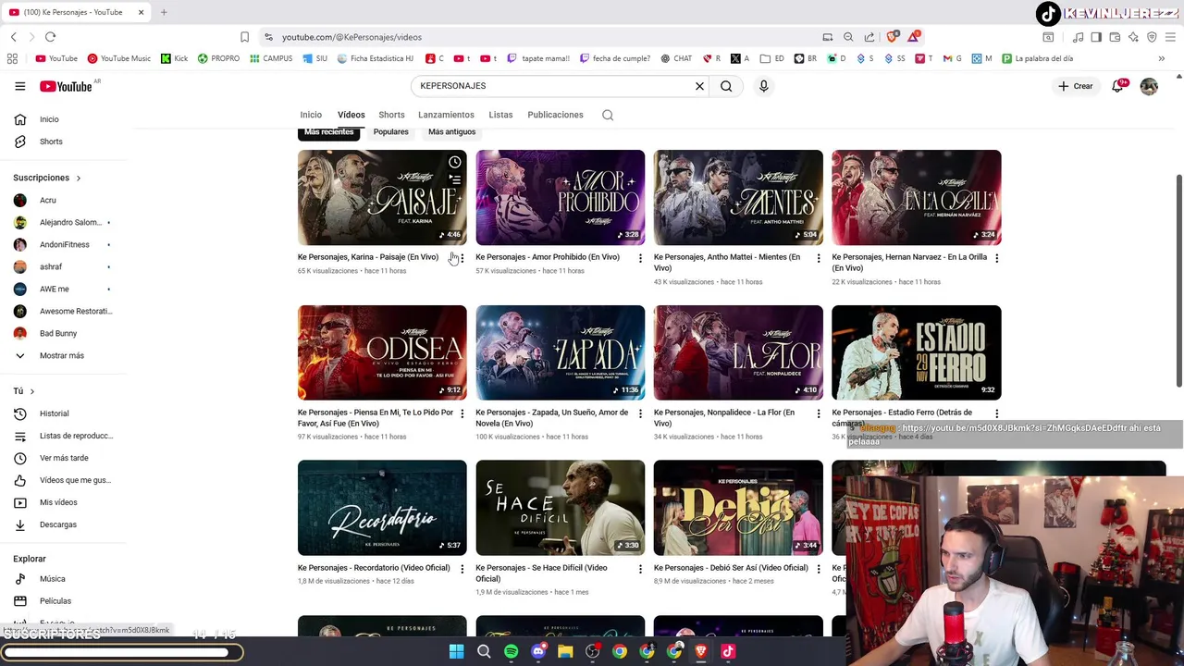1184x666 pixels.
Task: Open options menu for En La Orilla video
Action: pyautogui.click(x=996, y=258)
